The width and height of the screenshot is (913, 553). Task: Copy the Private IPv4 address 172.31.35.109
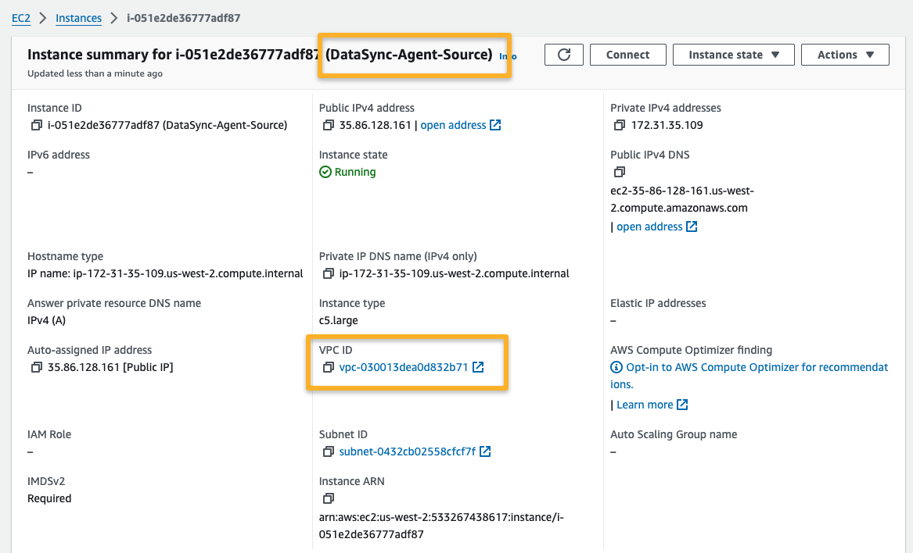(x=620, y=126)
